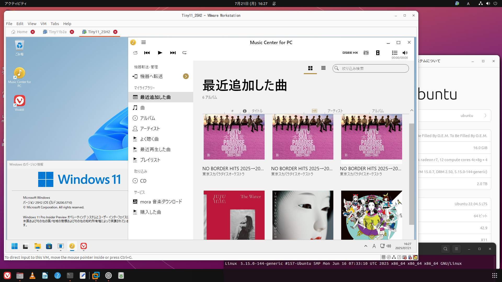Show hidden tray icons chevron
The image size is (502, 282).
[366, 246]
